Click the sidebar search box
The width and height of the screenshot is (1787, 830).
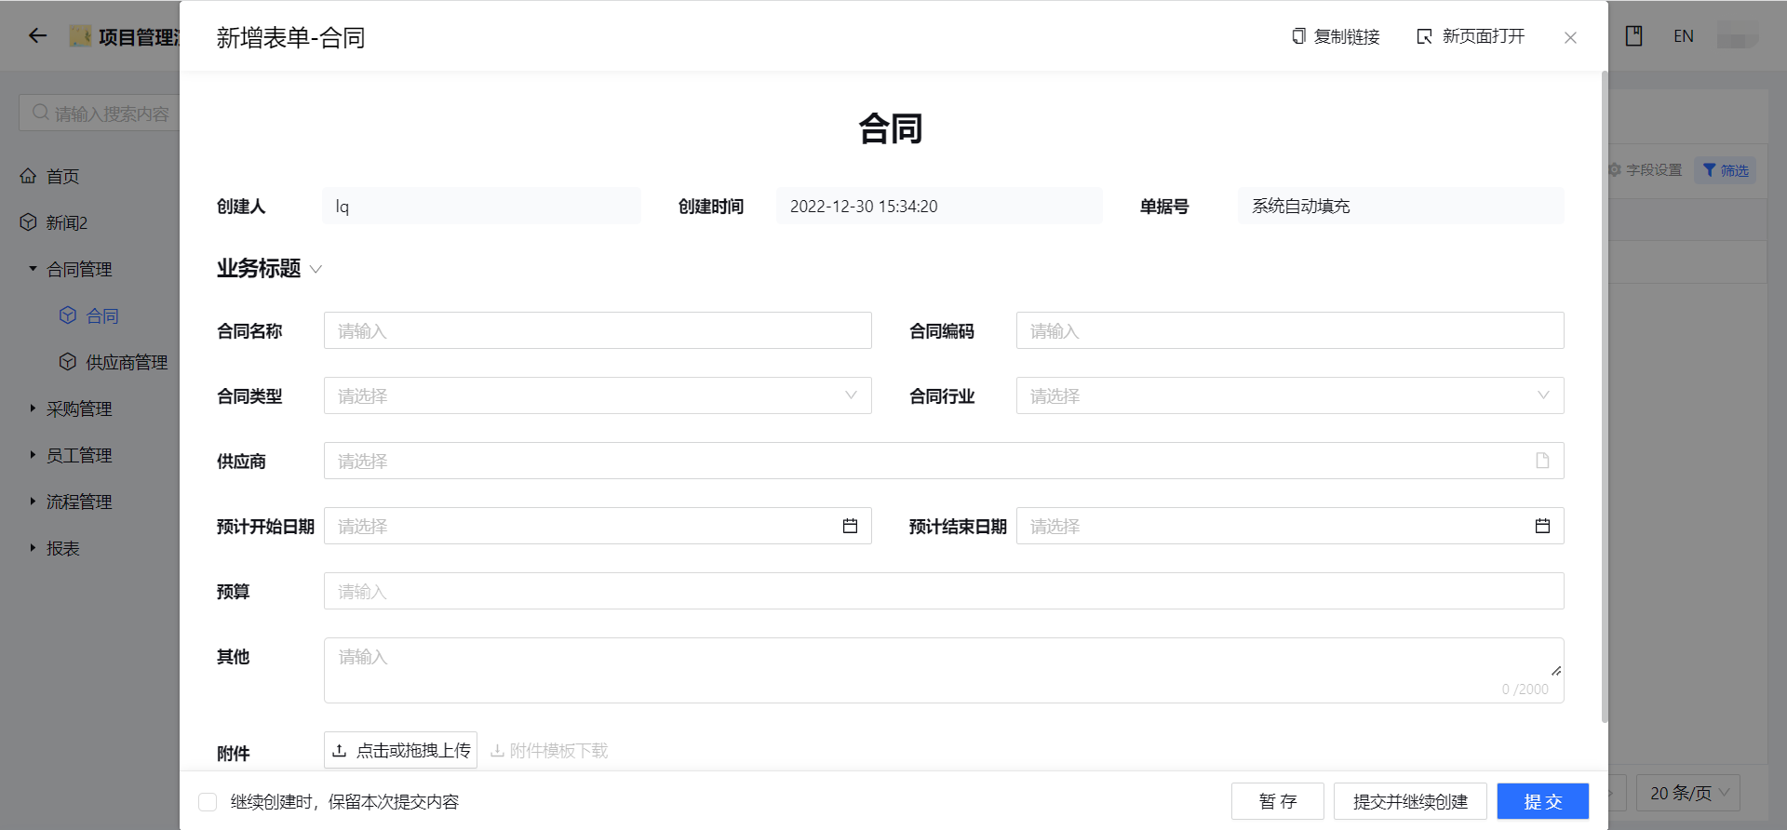click(99, 113)
